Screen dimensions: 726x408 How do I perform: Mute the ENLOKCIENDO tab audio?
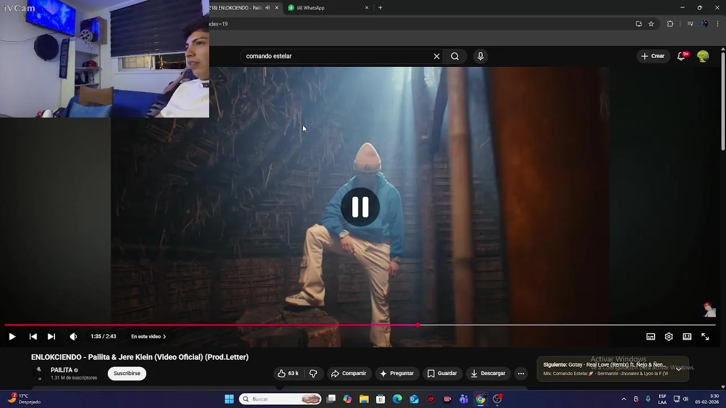click(268, 8)
